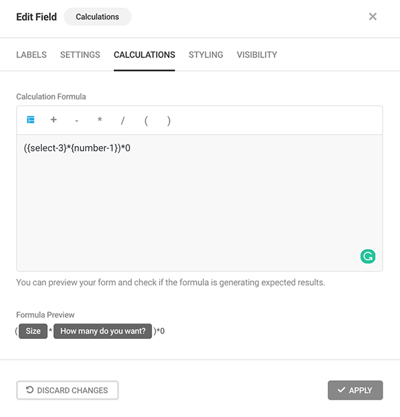Image resolution: width=400 pixels, height=417 pixels.
Task: Insert multiplication asterisk operator
Action: tap(99, 121)
